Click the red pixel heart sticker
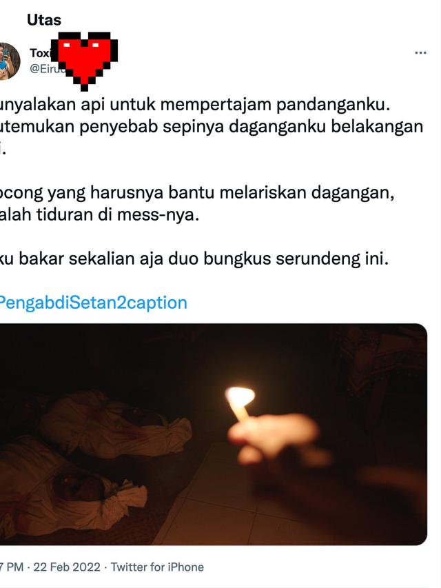Image resolution: width=441 pixels, height=588 pixels. point(84,61)
